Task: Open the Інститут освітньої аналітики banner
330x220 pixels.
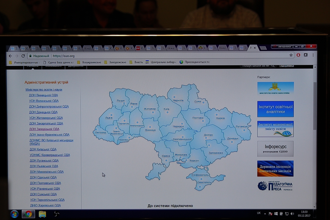Action: pos(276,109)
